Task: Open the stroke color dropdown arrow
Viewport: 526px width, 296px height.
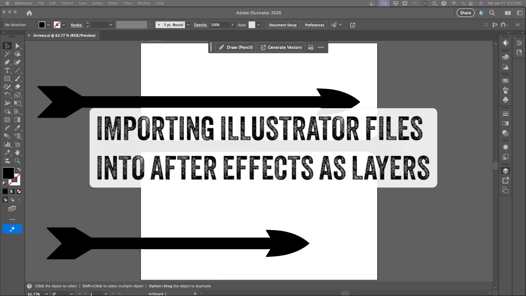Action: (x=64, y=25)
